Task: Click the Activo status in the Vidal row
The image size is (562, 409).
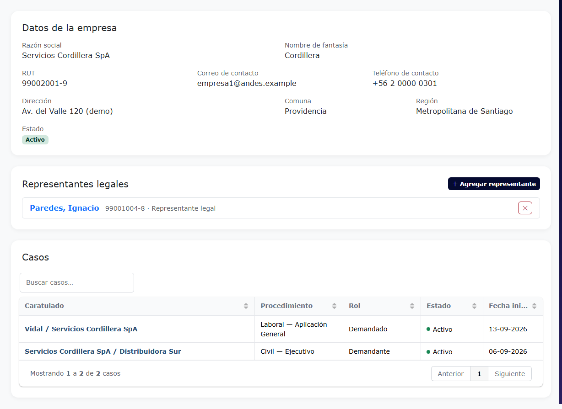Action: [x=439, y=329]
